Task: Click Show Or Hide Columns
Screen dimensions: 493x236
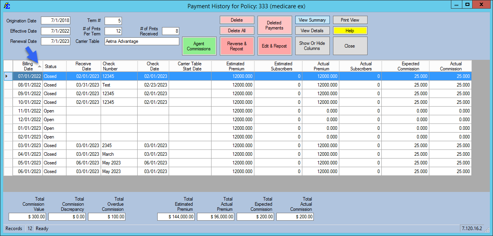Action: tap(312, 46)
